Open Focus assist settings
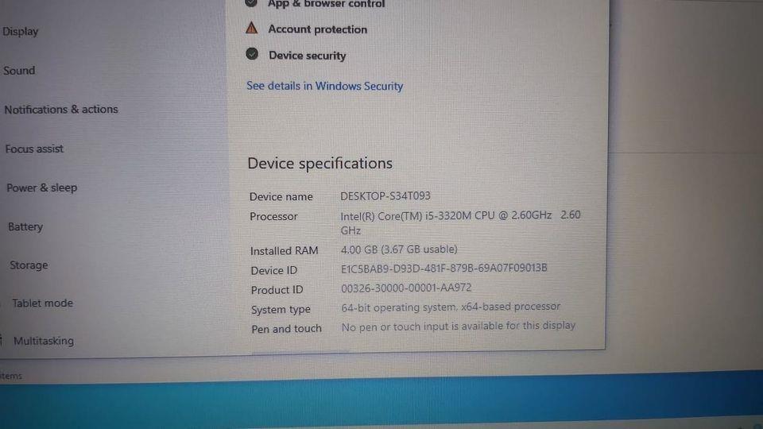763x429 pixels. [x=34, y=149]
